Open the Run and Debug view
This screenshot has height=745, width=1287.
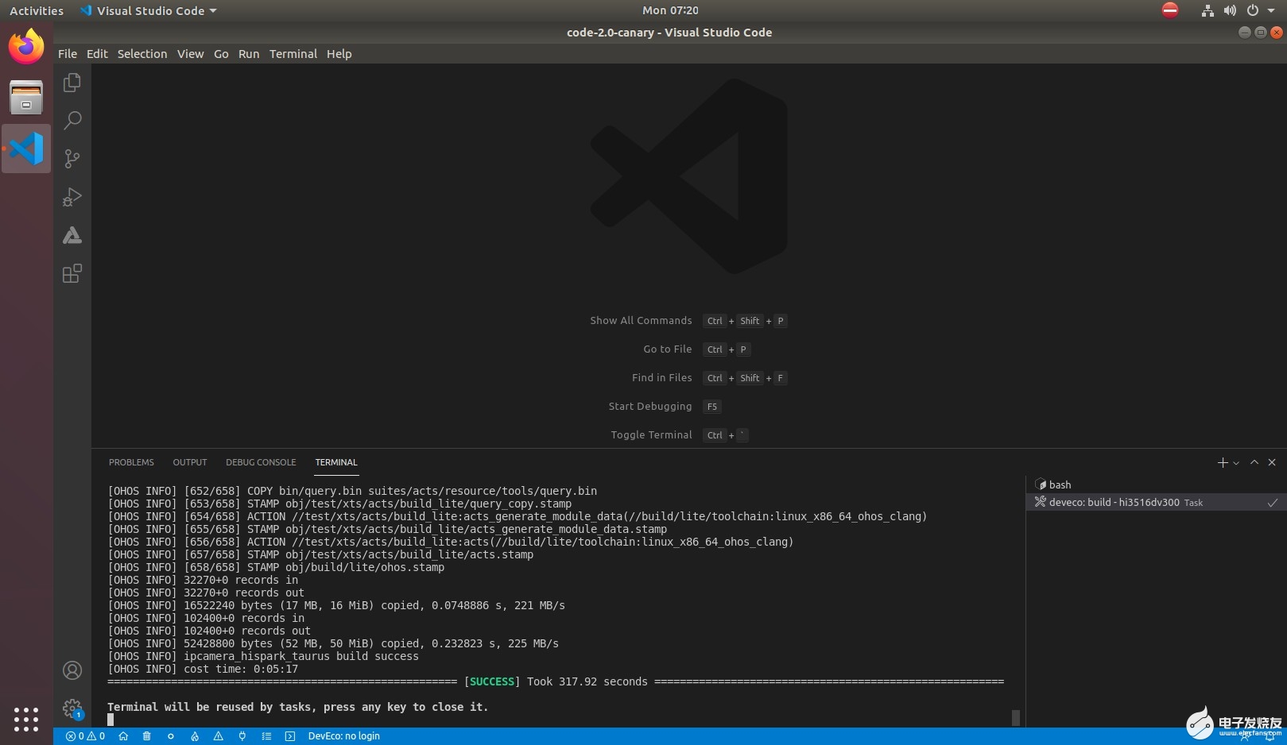(72, 197)
